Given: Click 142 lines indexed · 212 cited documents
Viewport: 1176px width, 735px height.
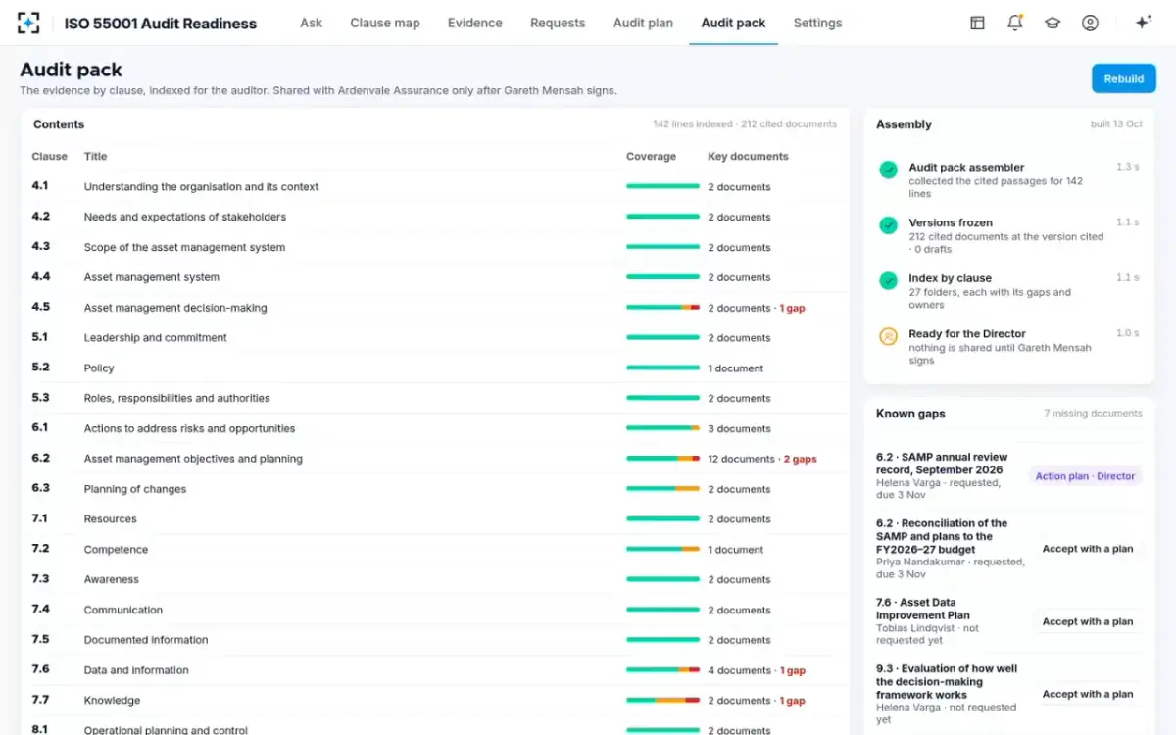Looking at the screenshot, I should click(745, 124).
